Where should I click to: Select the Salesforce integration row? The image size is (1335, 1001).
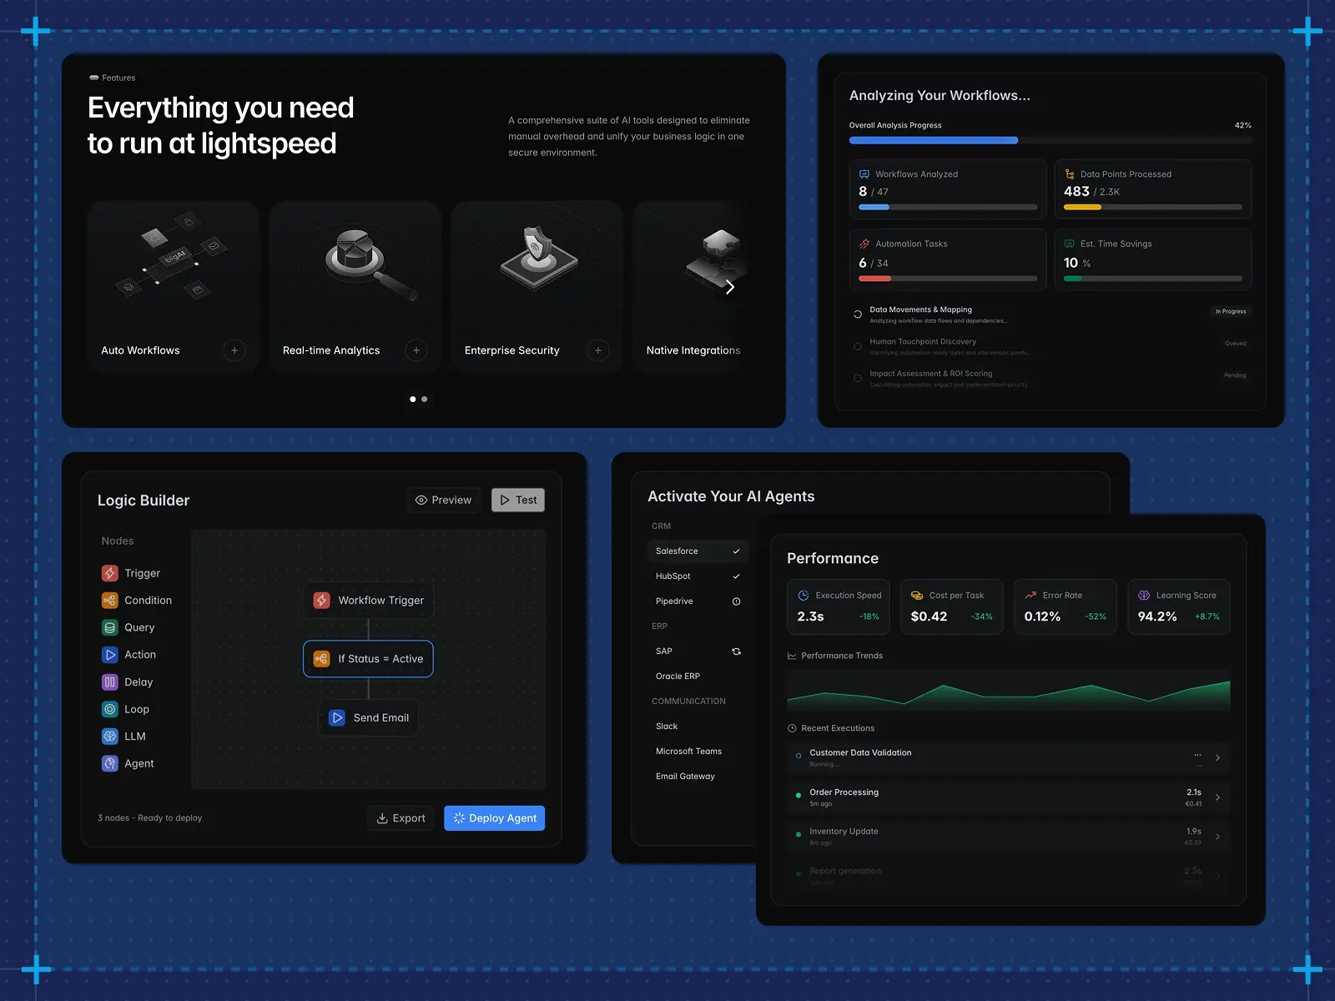(x=698, y=551)
